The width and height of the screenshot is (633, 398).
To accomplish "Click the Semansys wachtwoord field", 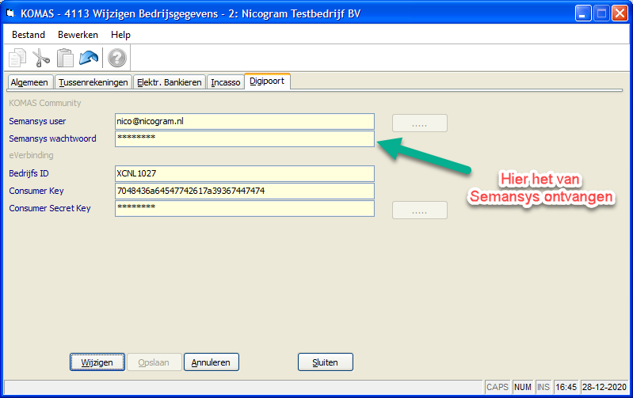I will click(x=245, y=138).
